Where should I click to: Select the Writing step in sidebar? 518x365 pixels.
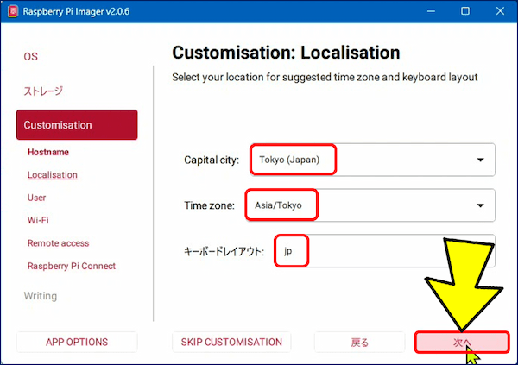pos(41,296)
